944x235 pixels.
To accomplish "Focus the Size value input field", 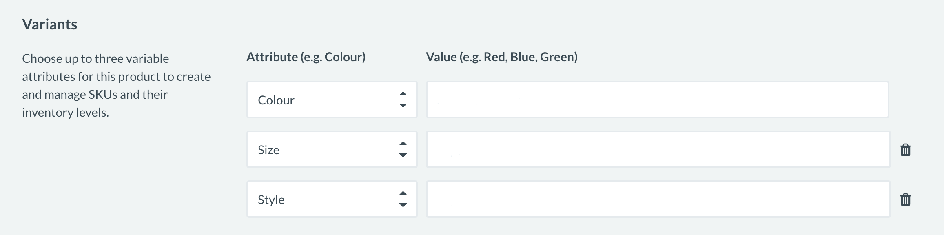I will 658,150.
